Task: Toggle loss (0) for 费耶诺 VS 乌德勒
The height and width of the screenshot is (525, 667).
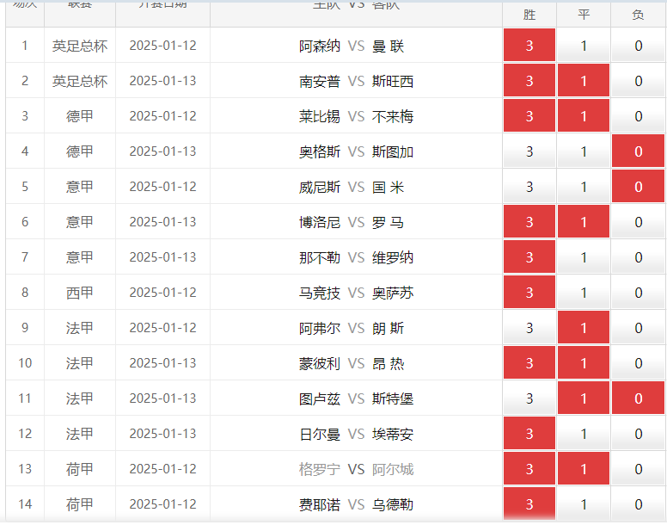Action: (x=638, y=504)
